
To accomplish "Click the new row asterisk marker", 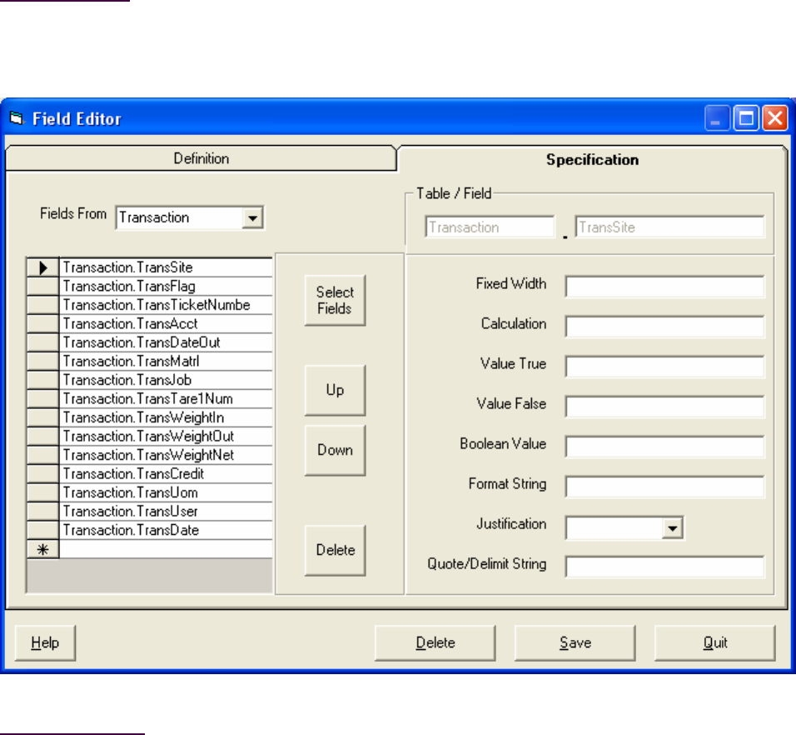I will pyautogui.click(x=43, y=550).
